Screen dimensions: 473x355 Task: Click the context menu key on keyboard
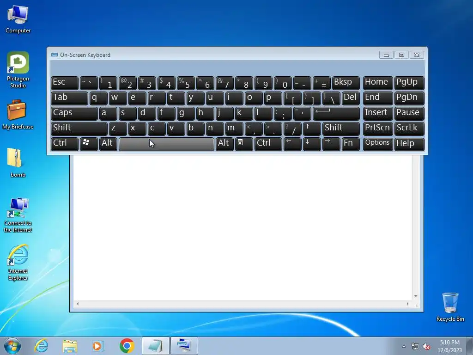click(x=244, y=144)
